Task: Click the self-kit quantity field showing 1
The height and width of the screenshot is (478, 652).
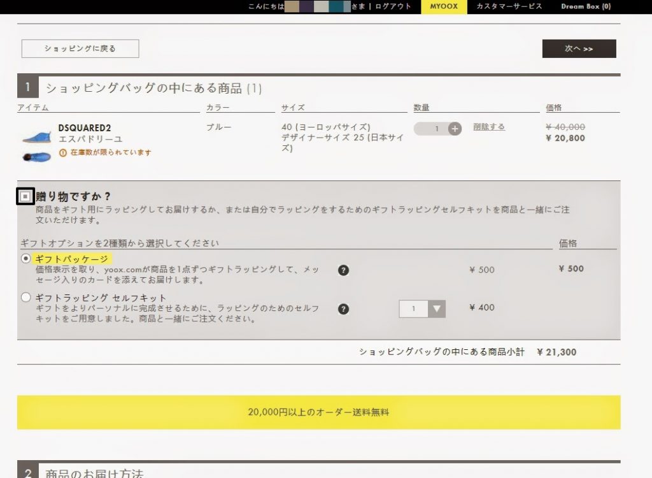Action: pyautogui.click(x=414, y=309)
